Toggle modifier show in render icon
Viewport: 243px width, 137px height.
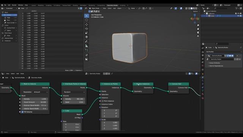(x=232, y=56)
